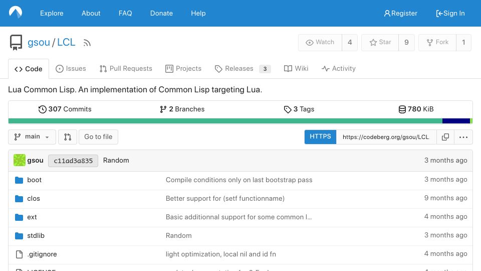The height and width of the screenshot is (271, 481).
Task: Open the ext folder name
Action: click(x=32, y=217)
